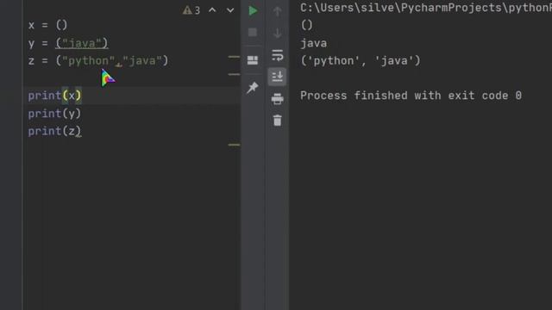The width and height of the screenshot is (552, 310).
Task: Click the ('python', 'java') output line
Action: [361, 61]
